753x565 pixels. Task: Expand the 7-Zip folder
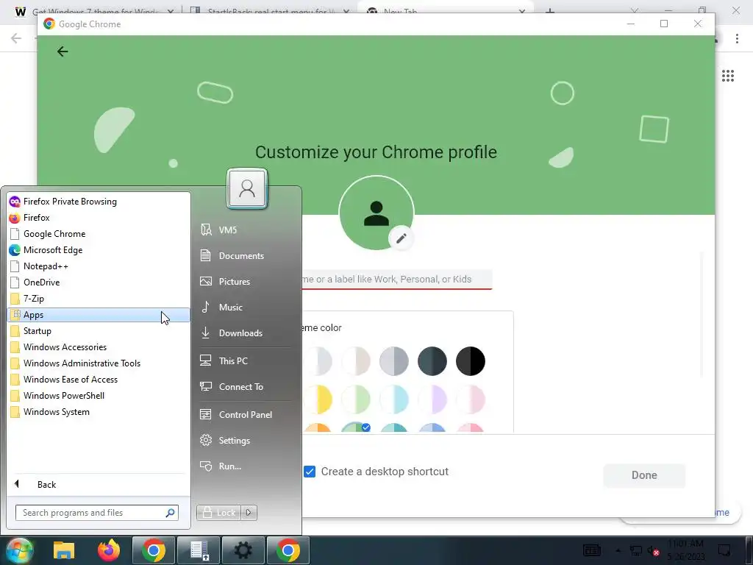tap(99, 299)
